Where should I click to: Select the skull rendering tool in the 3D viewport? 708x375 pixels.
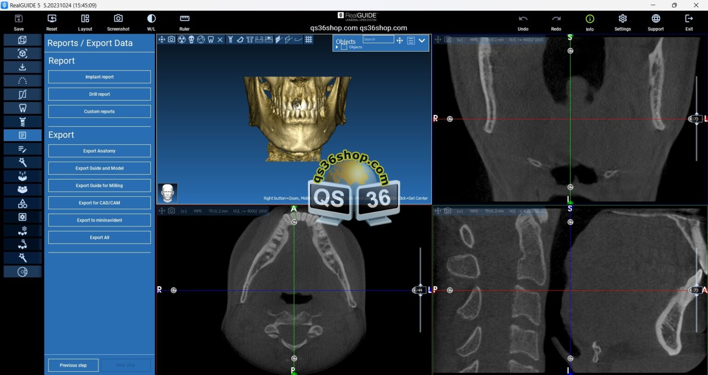(x=191, y=40)
